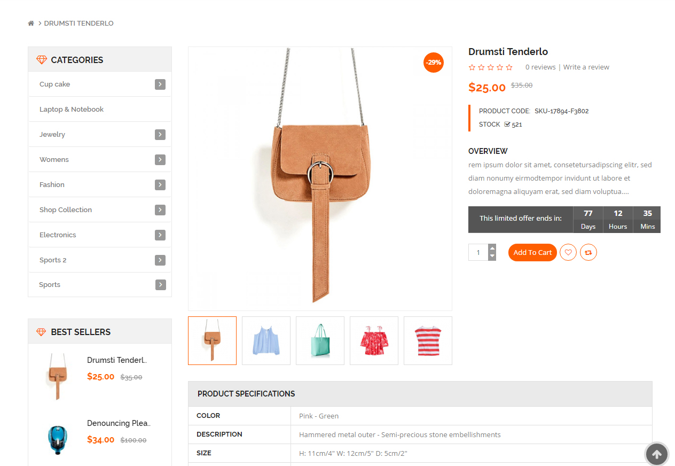Select the teal tote bag thumbnail
This screenshot has height=466, width=675.
click(320, 340)
